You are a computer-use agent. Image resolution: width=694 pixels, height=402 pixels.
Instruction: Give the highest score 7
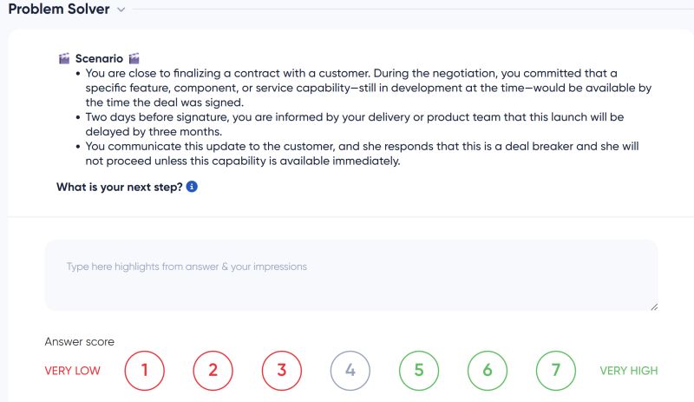tap(556, 371)
